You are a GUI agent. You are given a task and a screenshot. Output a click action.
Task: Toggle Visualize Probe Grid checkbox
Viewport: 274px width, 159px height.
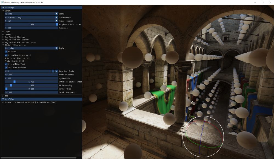[x=6, y=55]
